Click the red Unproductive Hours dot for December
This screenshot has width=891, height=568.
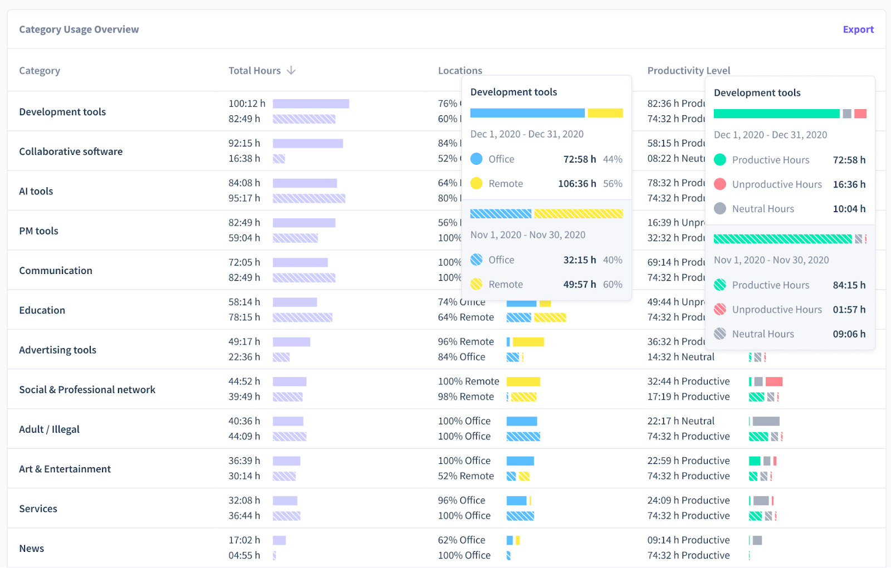point(720,184)
